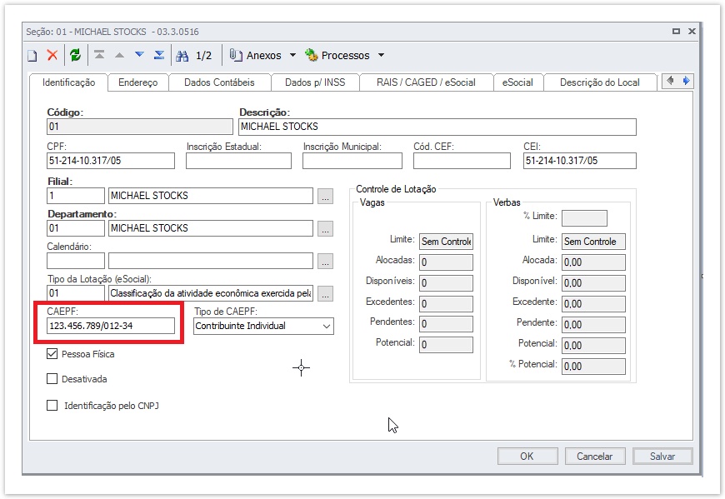This screenshot has height=499, width=725.
Task: Click Vagas Alocadas value field
Action: (x=446, y=262)
